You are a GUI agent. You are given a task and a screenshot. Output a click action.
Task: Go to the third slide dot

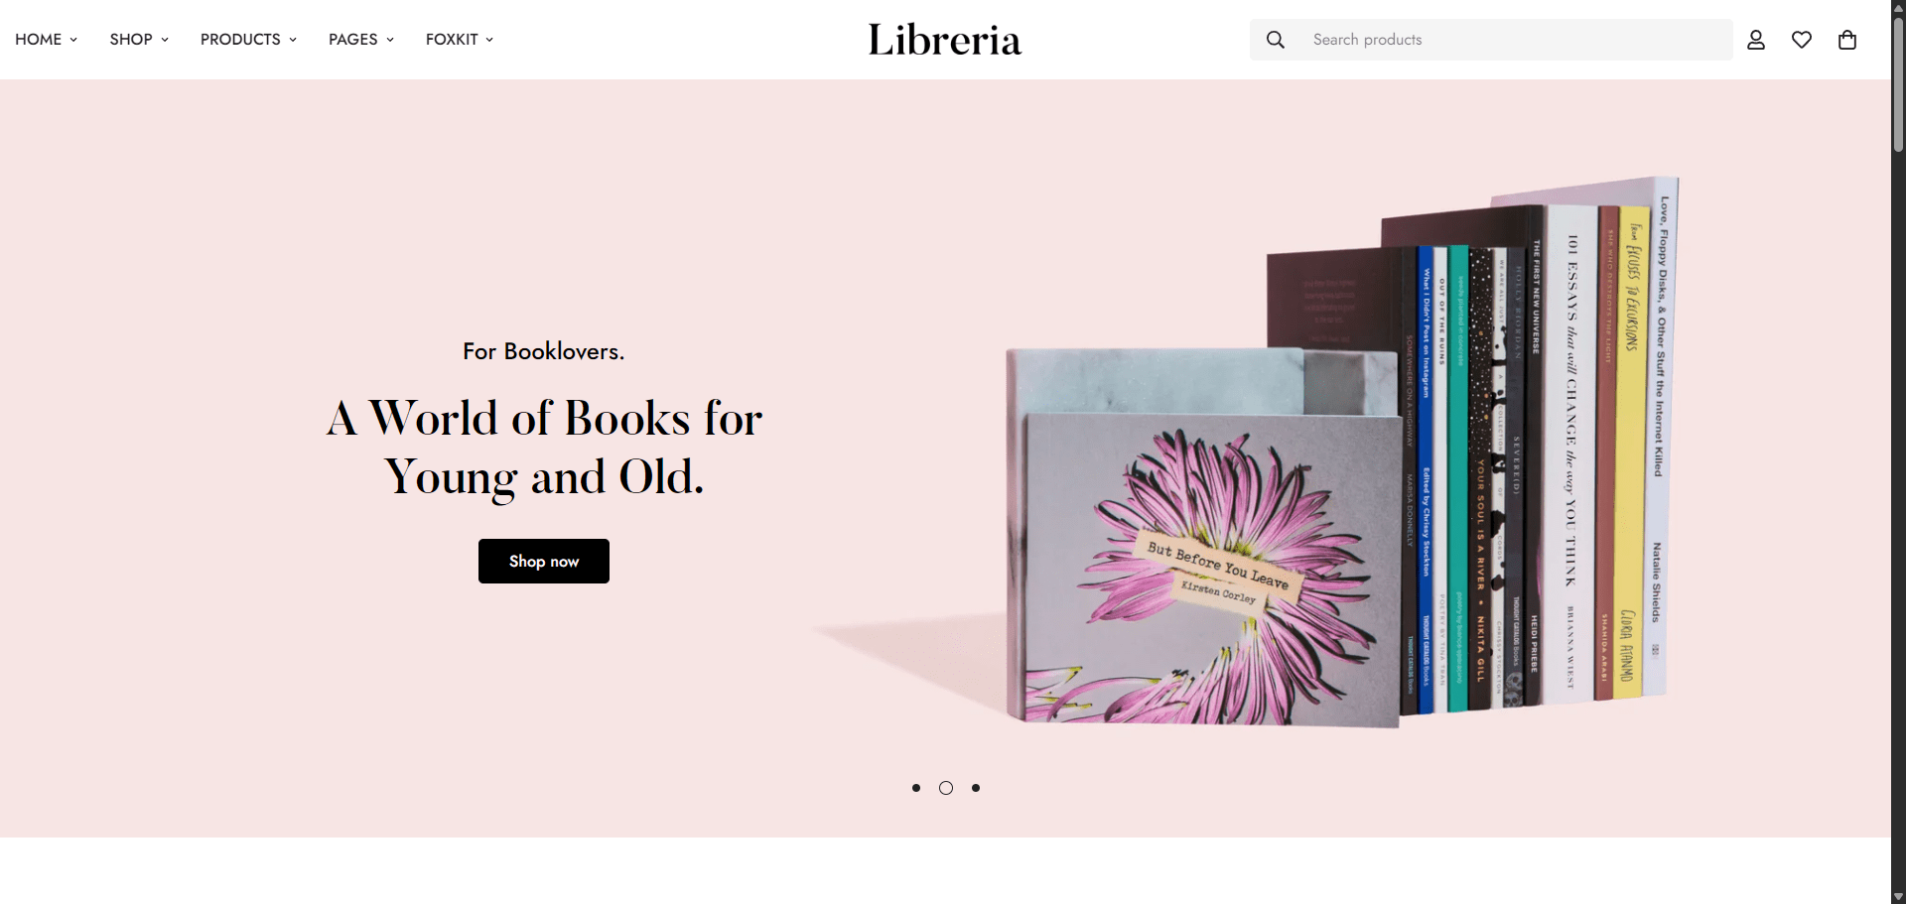tap(976, 788)
